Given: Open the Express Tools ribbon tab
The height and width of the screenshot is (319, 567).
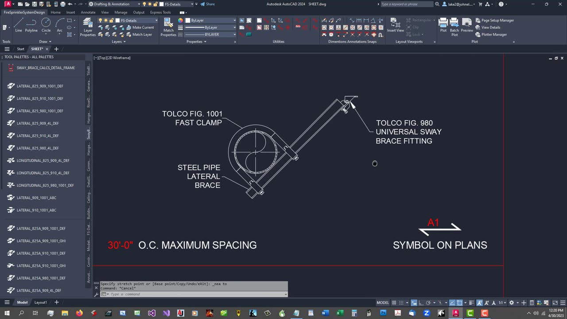Looking at the screenshot, I should tap(160, 12).
